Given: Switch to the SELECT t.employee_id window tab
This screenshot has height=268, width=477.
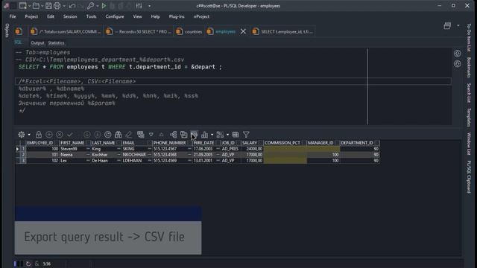Looking at the screenshot, I should tap(283, 31).
